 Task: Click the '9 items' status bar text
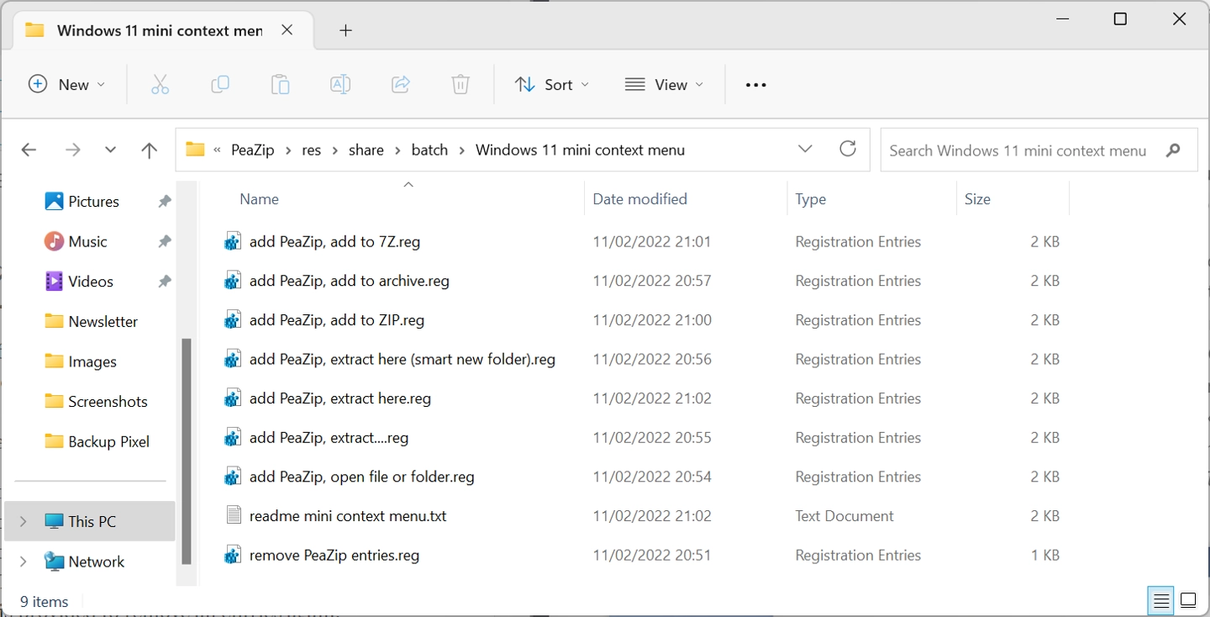[x=45, y=601]
